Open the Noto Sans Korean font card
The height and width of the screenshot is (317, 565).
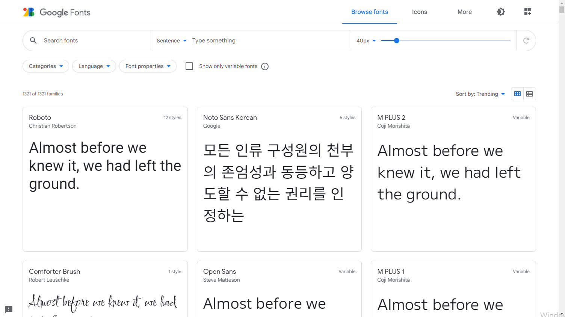[x=279, y=179]
